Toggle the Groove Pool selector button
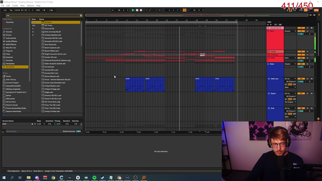The width and height of the screenshot is (322, 181). [3, 132]
